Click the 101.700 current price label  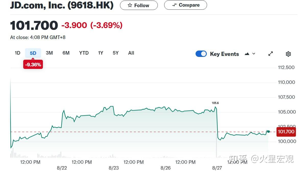[x=286, y=132]
